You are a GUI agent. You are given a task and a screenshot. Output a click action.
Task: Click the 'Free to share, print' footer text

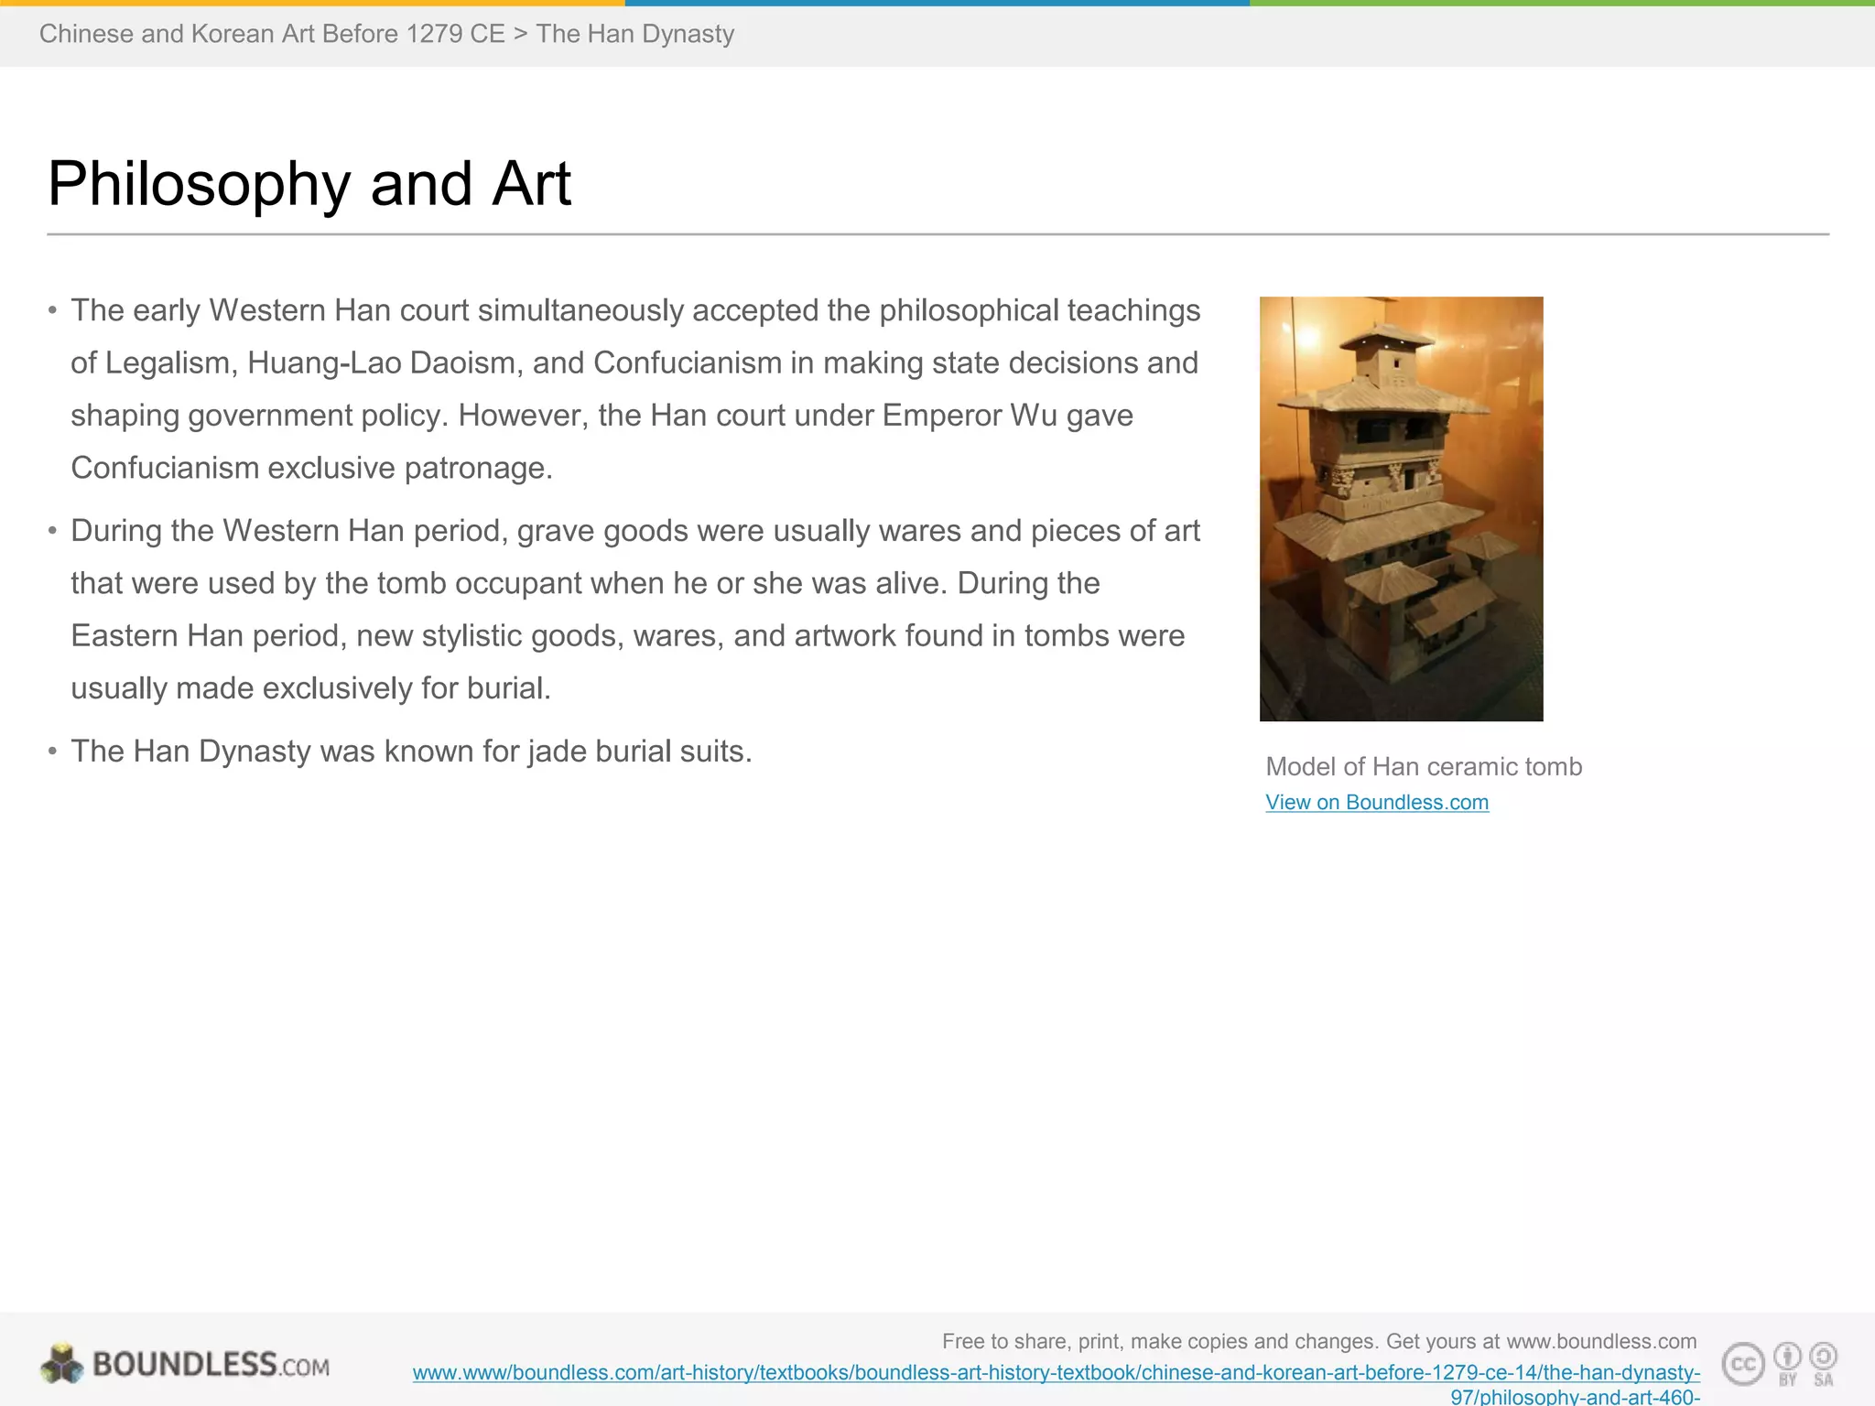point(1318,1342)
